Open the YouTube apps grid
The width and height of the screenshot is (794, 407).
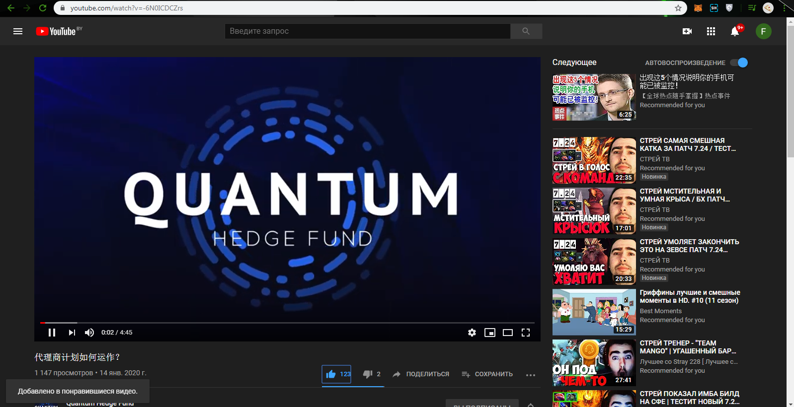coord(711,31)
